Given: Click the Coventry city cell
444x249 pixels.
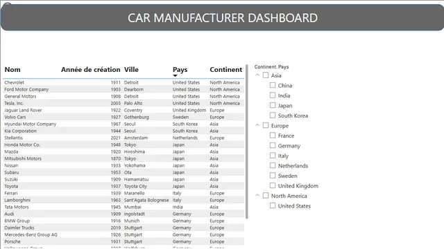Looking at the screenshot, I should (x=133, y=110).
